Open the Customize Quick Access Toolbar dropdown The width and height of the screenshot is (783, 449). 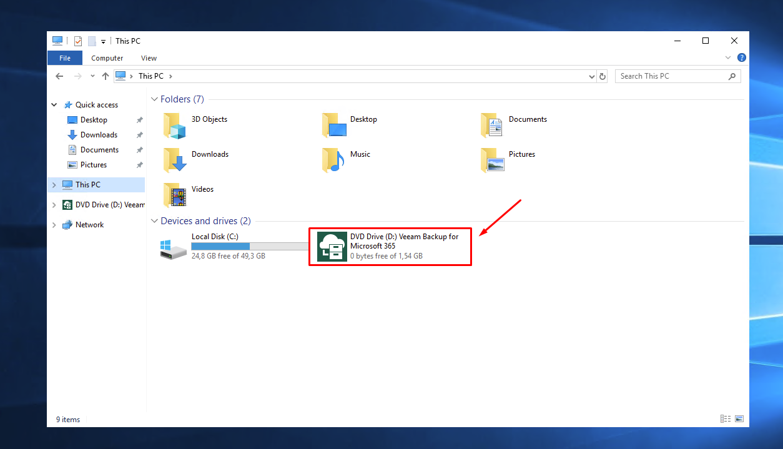coord(103,42)
